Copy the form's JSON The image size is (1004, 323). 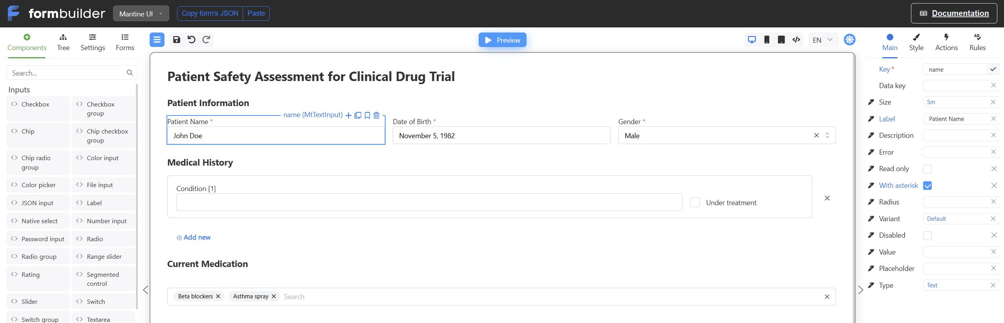coord(210,13)
